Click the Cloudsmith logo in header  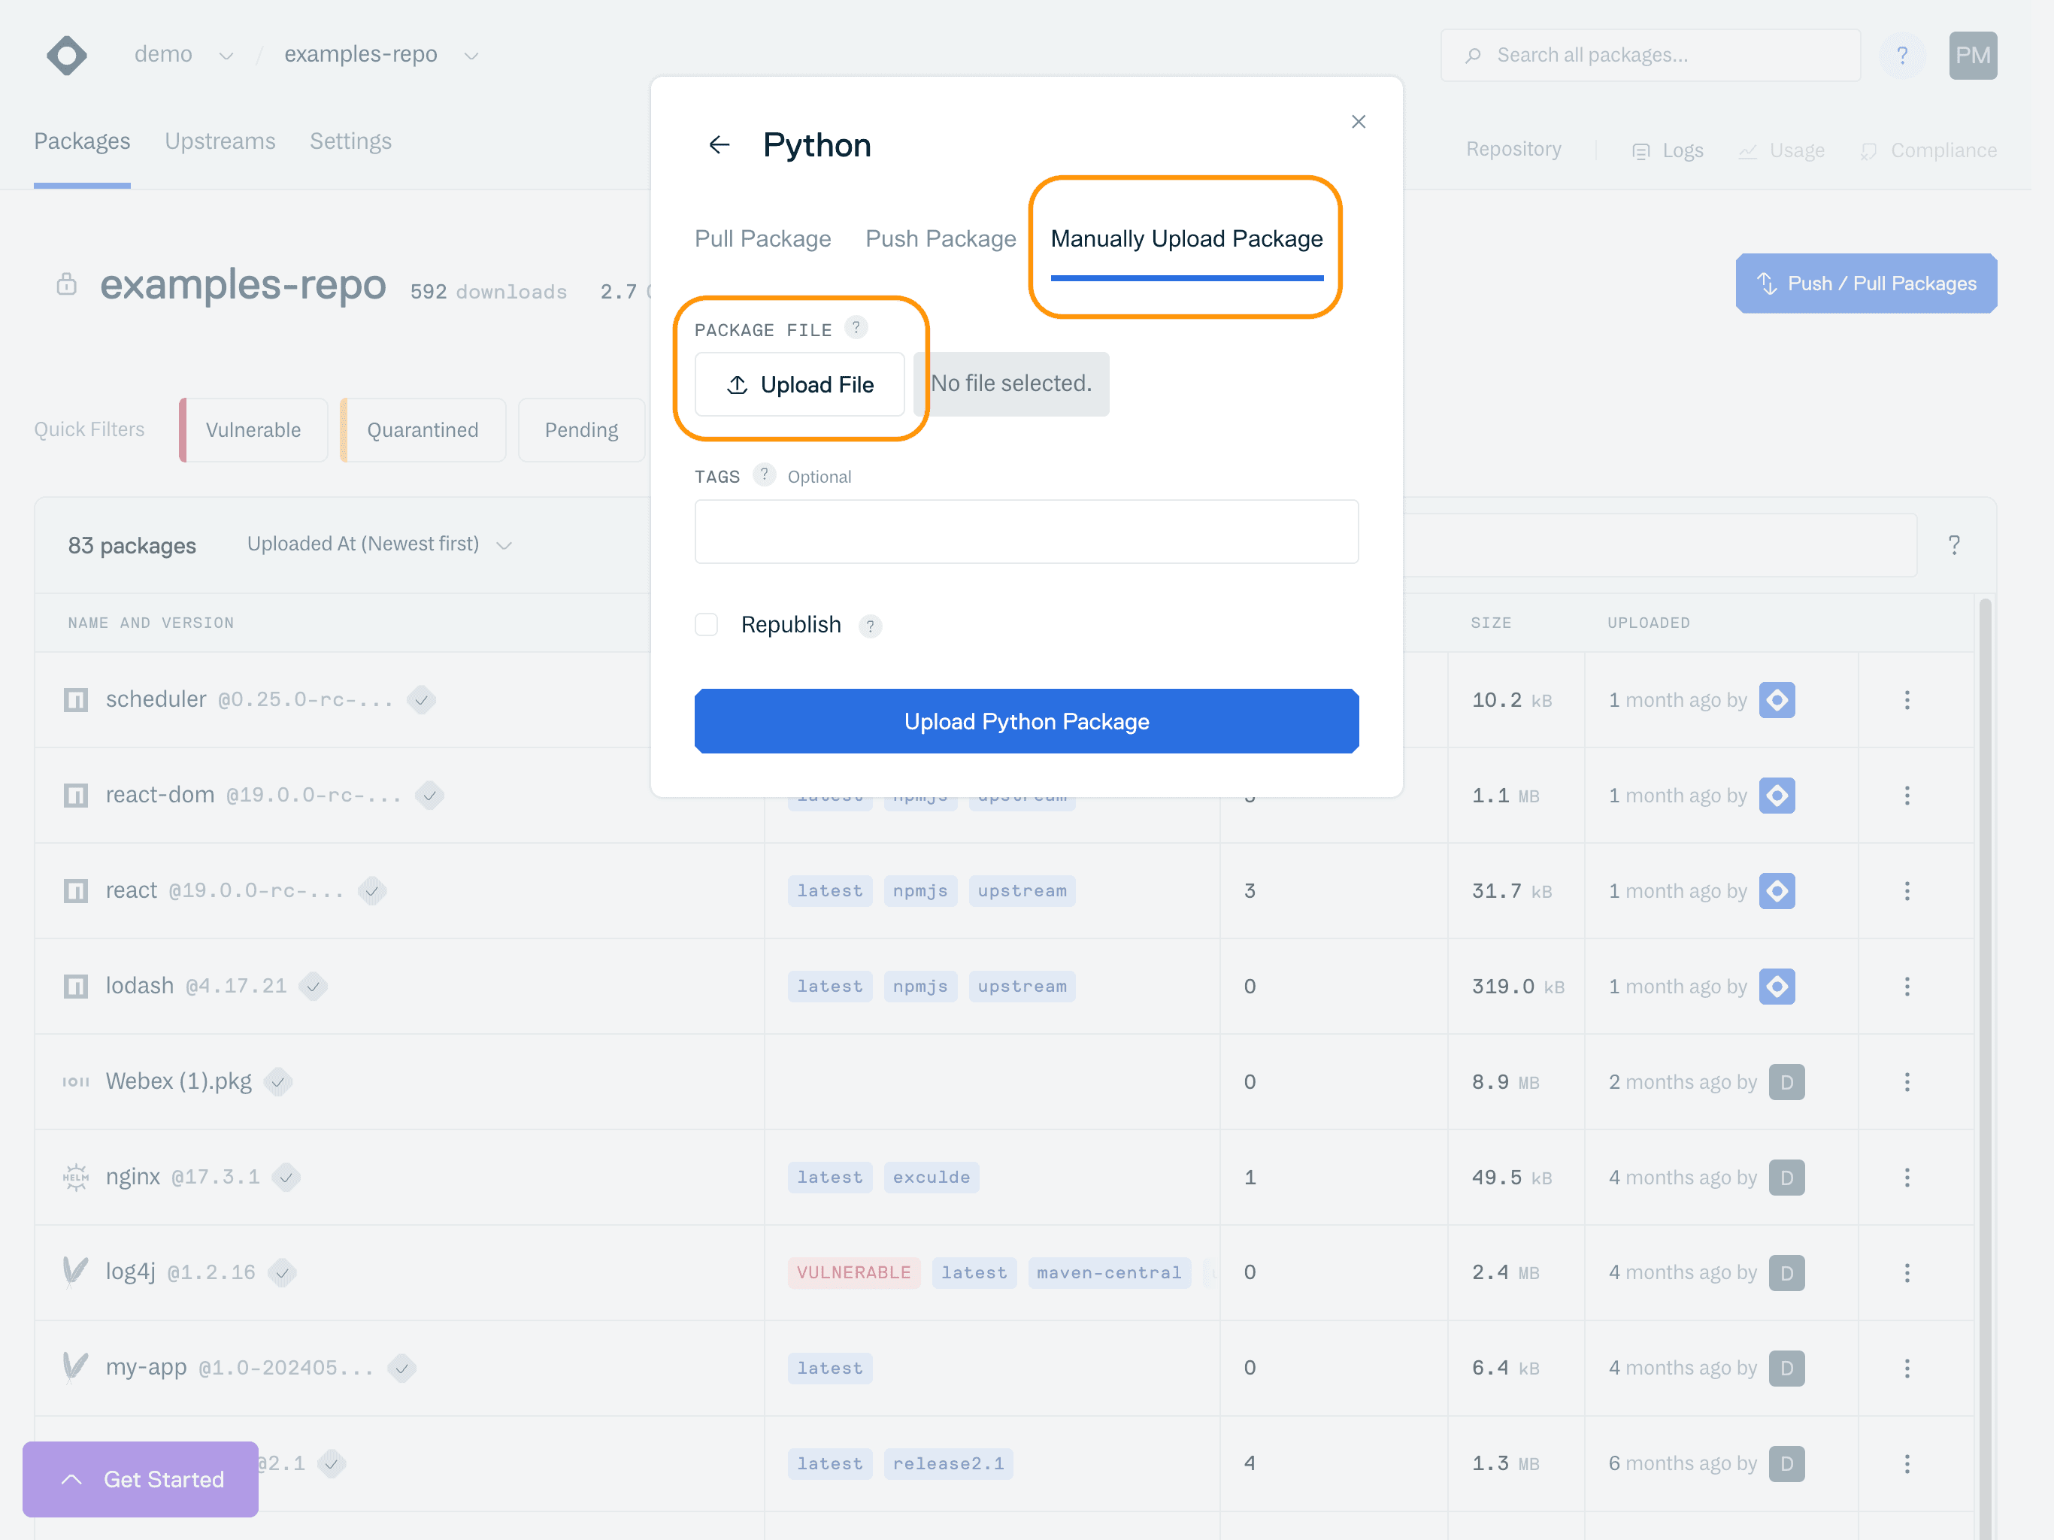click(x=67, y=56)
